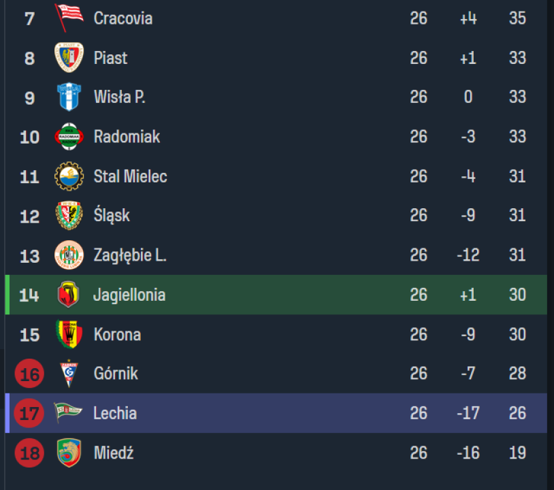Click Zagłębie L.'s -12 goal difference
This screenshot has height=490, width=554.
tap(468, 255)
